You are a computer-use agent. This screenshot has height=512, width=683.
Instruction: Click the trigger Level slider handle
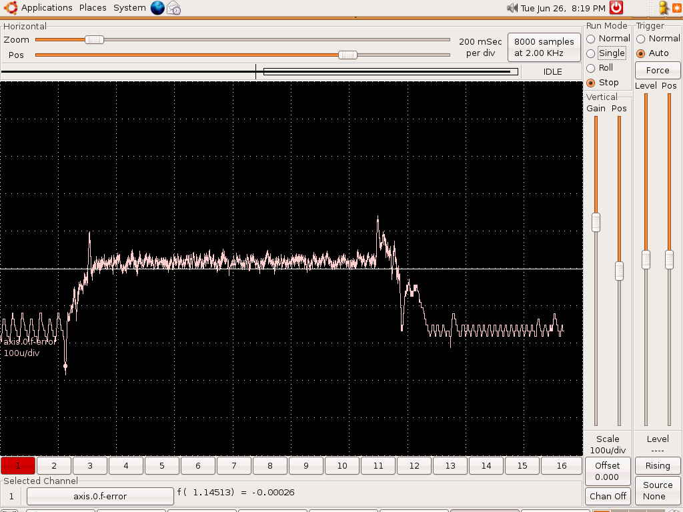(646, 259)
